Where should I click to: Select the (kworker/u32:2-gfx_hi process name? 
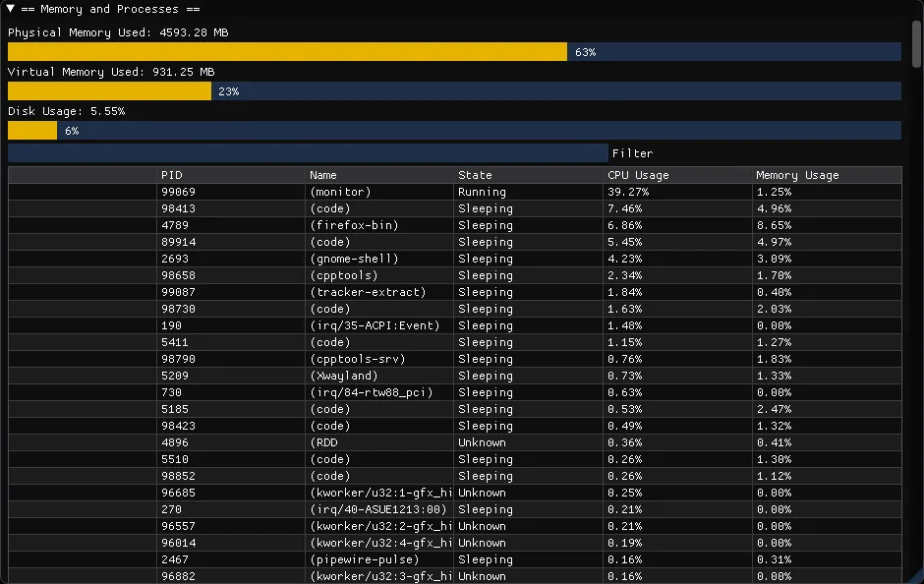[381, 526]
